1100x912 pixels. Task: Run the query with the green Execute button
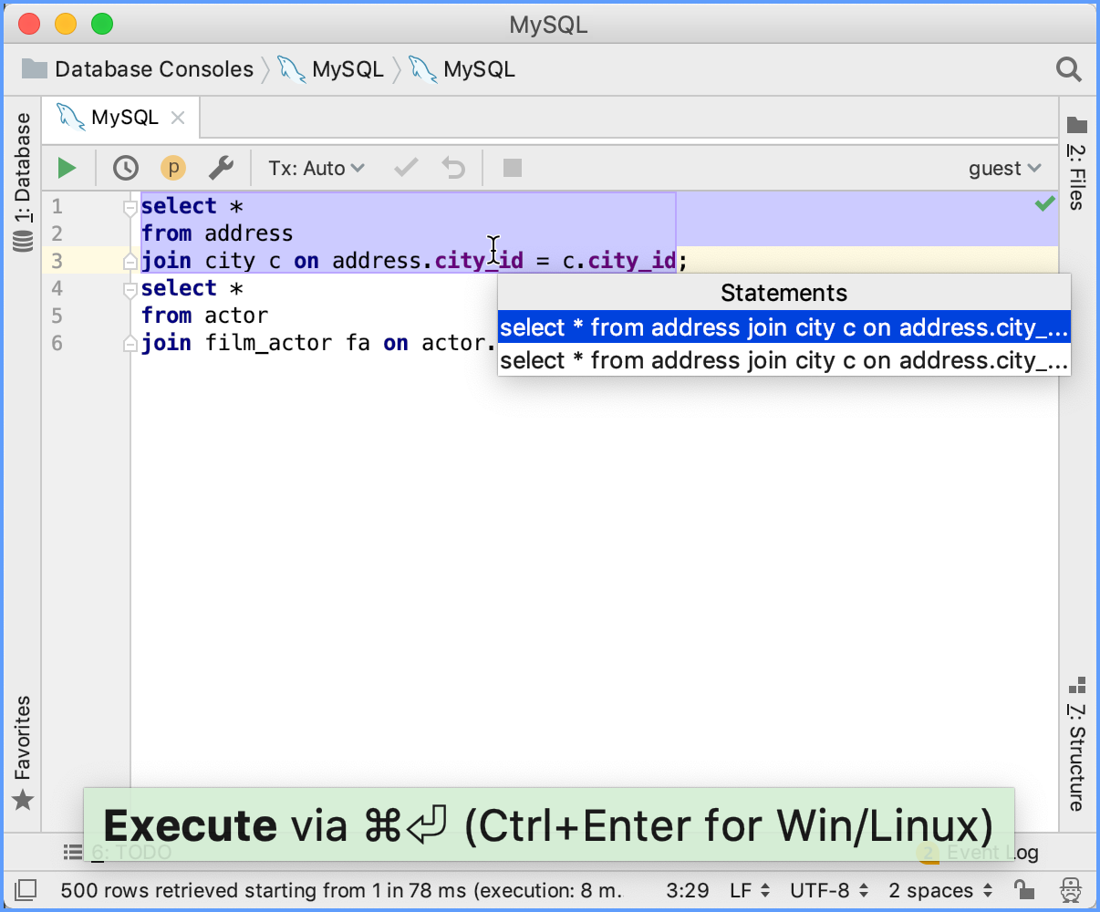(67, 168)
